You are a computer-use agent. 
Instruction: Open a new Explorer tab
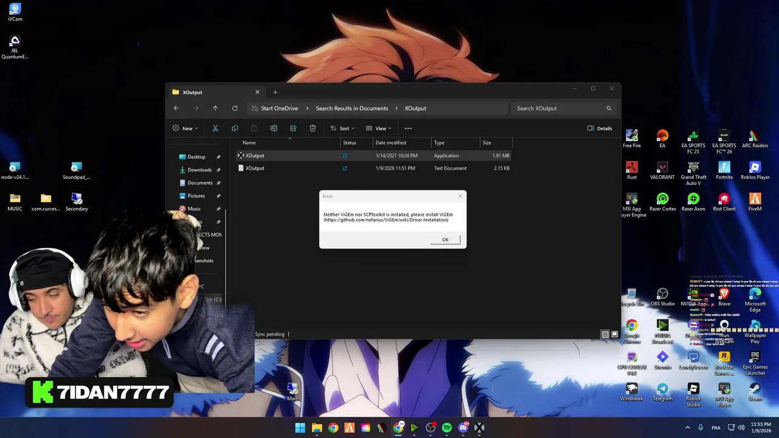coord(275,92)
